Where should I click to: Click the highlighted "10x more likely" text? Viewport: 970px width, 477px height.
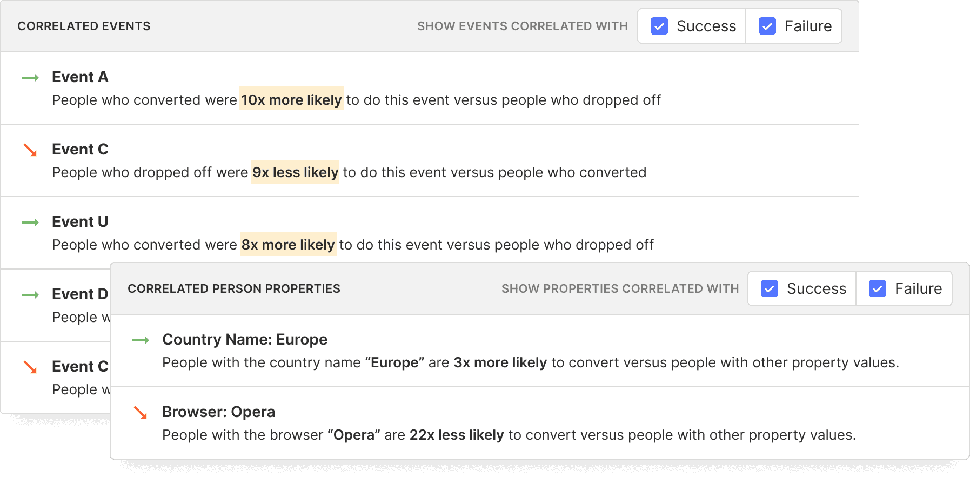pos(291,100)
